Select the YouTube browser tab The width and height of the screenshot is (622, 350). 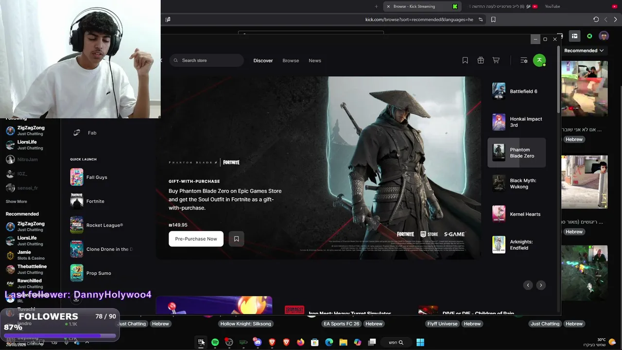pos(553,6)
